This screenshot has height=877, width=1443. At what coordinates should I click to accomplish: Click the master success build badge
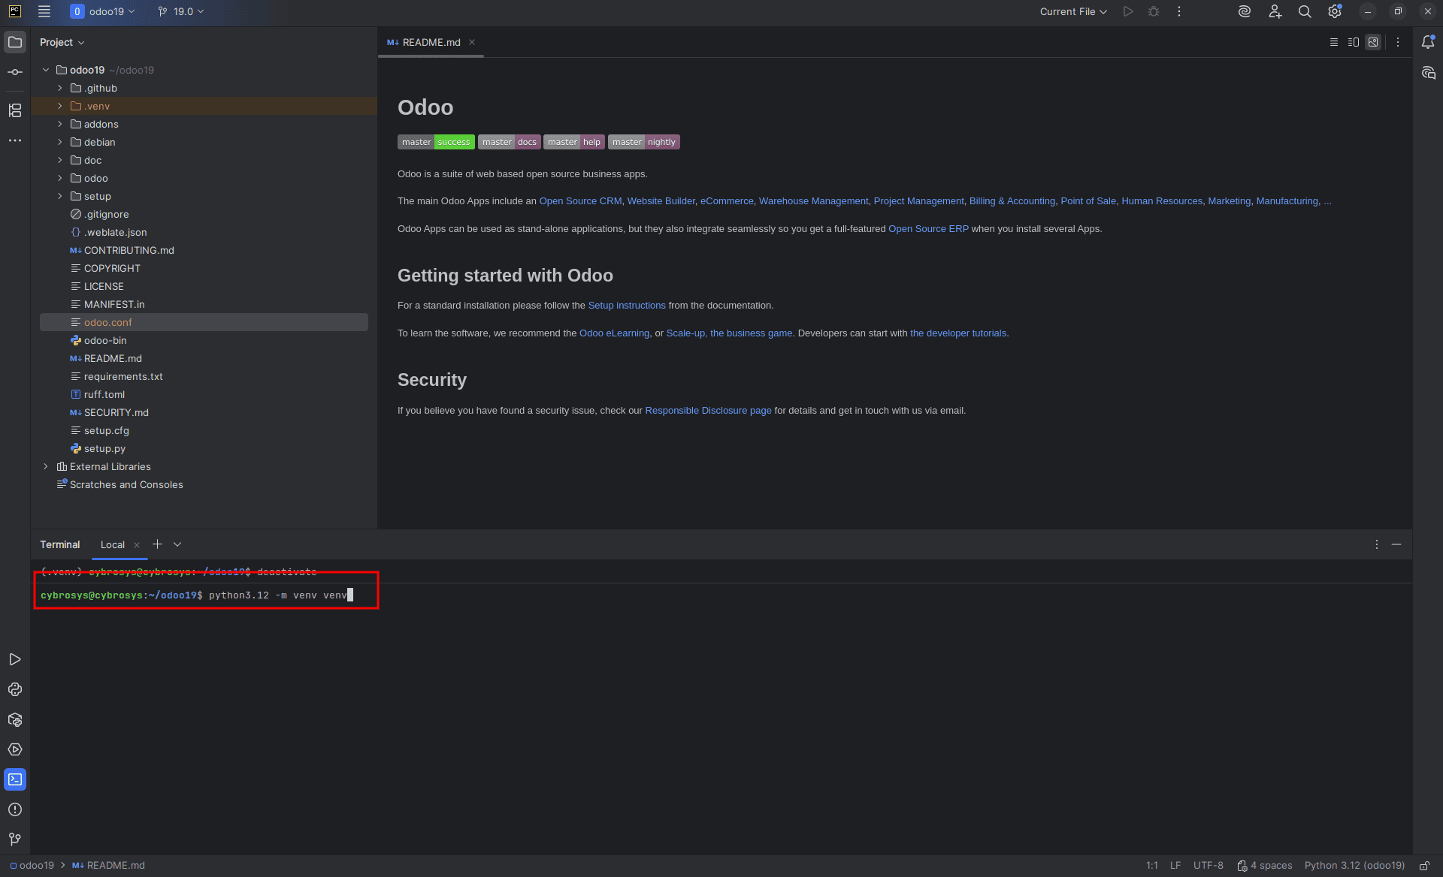(436, 142)
